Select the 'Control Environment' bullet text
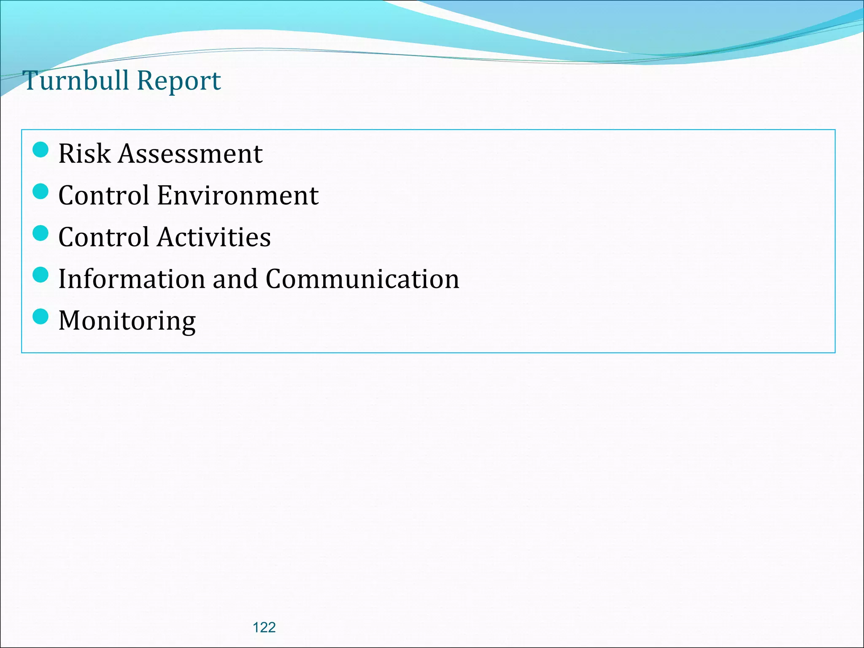The width and height of the screenshot is (864, 648). click(188, 195)
